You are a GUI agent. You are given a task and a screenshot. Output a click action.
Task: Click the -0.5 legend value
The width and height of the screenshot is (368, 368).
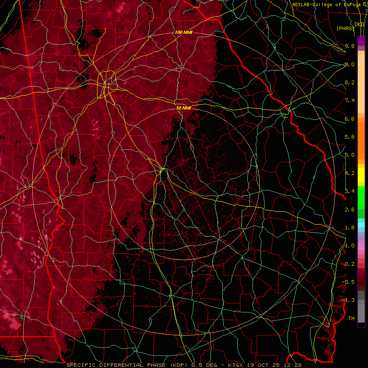point(348,282)
